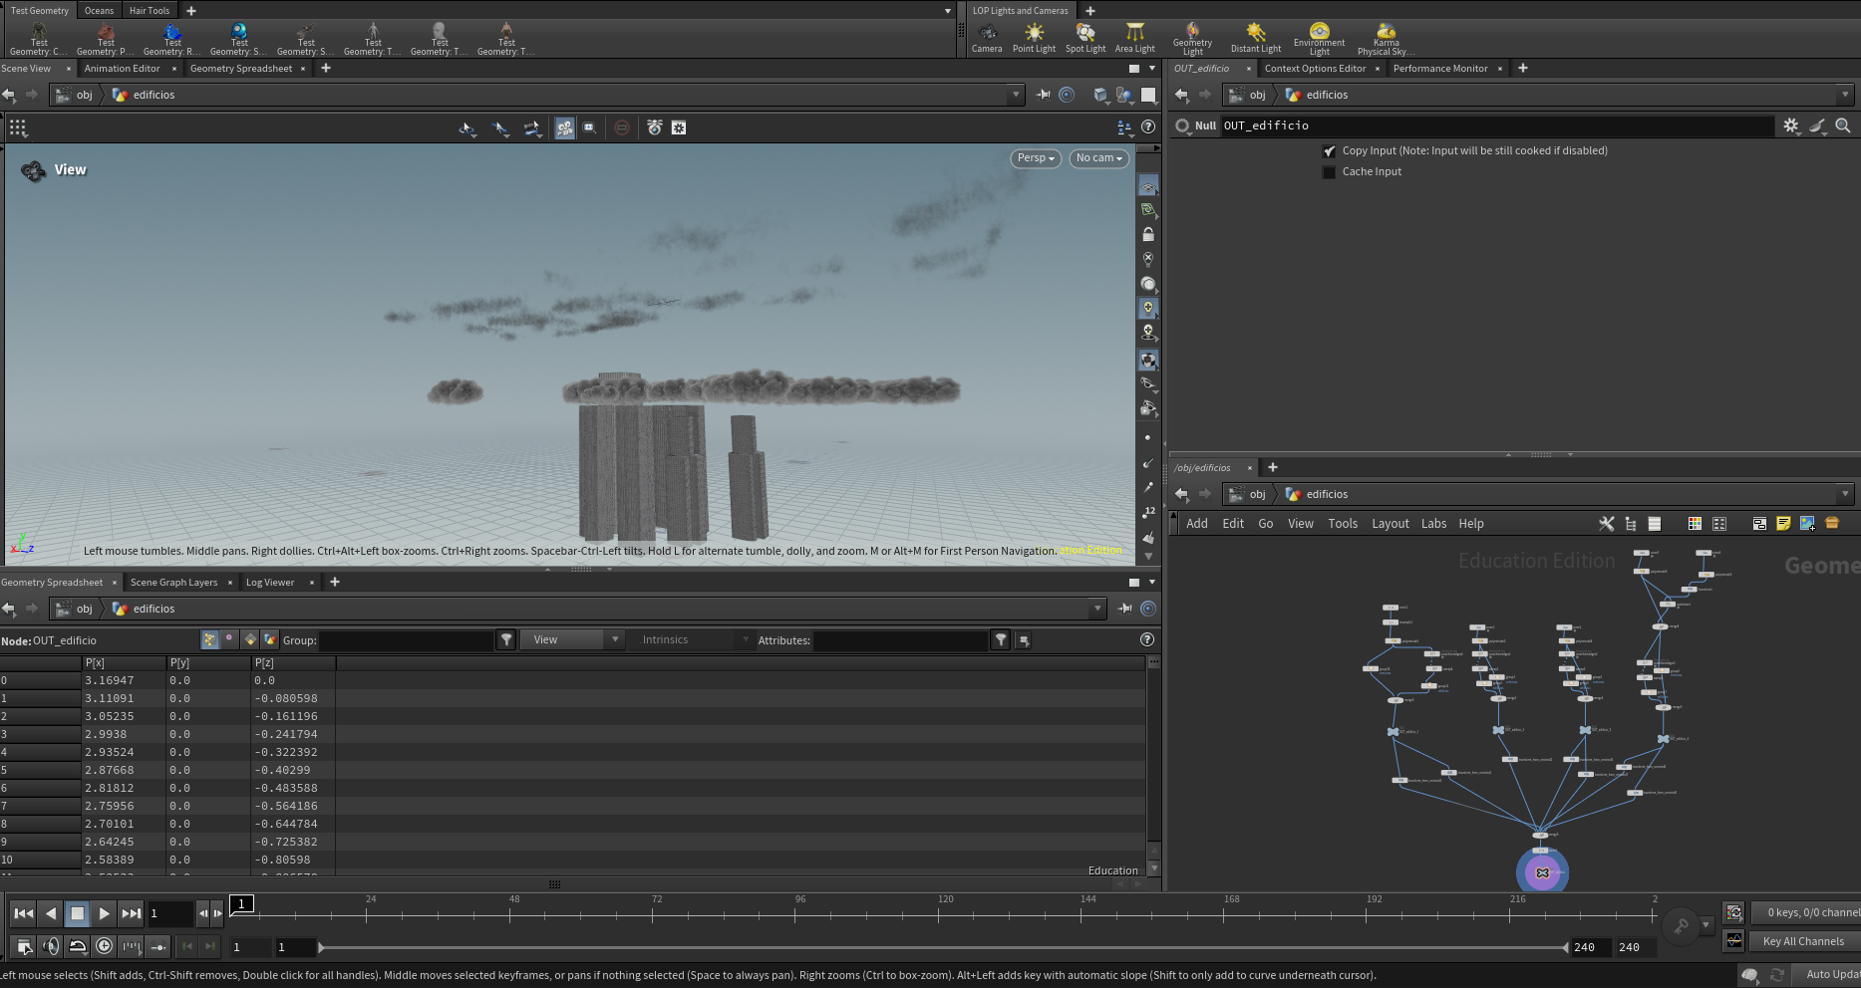Toggle show vertices attribute class in spreadsheet

pyautogui.click(x=230, y=640)
